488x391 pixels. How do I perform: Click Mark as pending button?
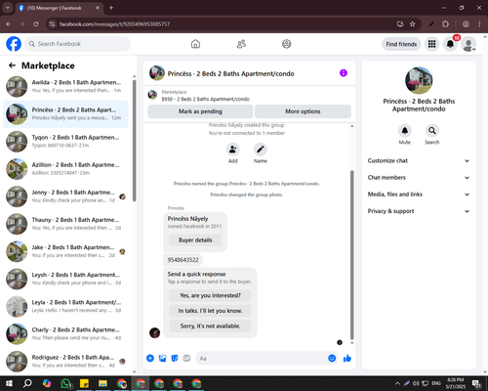pos(200,111)
